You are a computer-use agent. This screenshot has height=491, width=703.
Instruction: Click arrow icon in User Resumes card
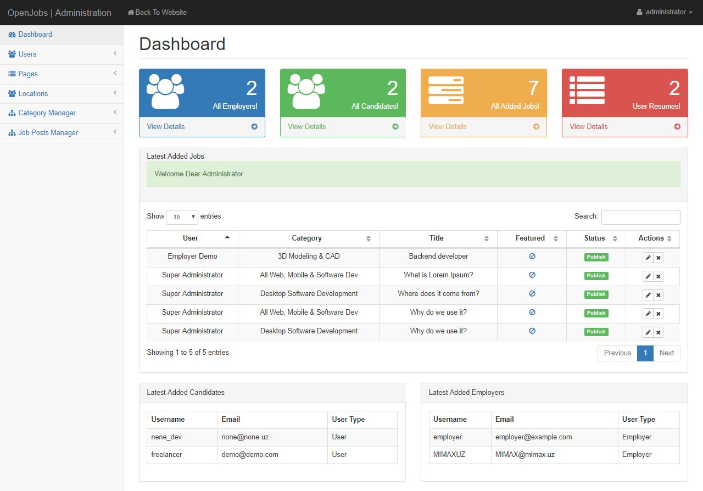coord(677,126)
